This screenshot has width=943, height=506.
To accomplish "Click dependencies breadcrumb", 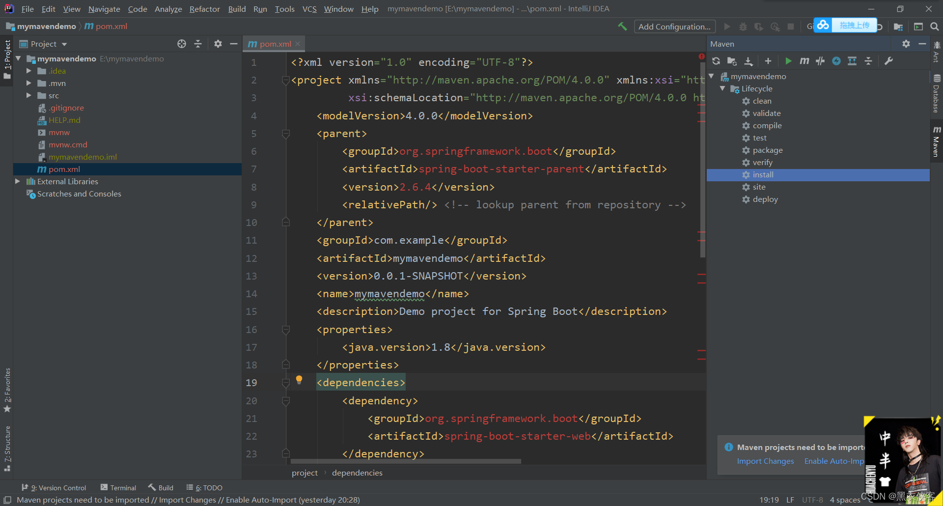I will coord(357,473).
